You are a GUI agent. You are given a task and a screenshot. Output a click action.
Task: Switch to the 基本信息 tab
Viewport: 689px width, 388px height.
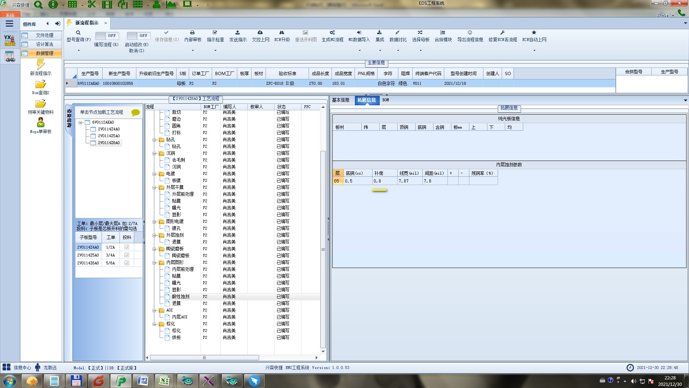(341, 100)
